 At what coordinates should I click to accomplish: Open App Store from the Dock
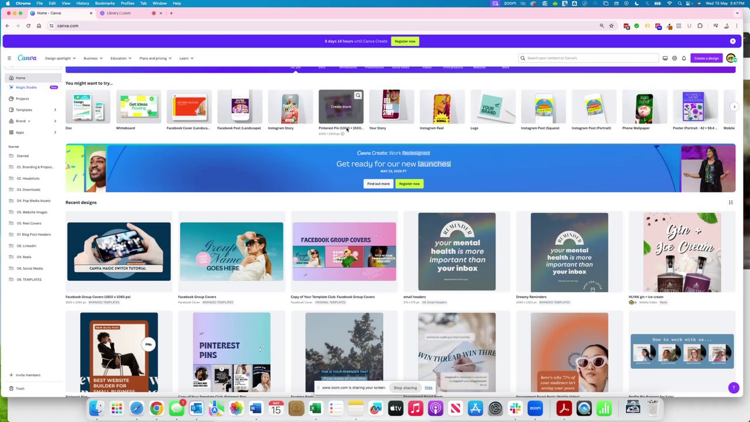475,409
